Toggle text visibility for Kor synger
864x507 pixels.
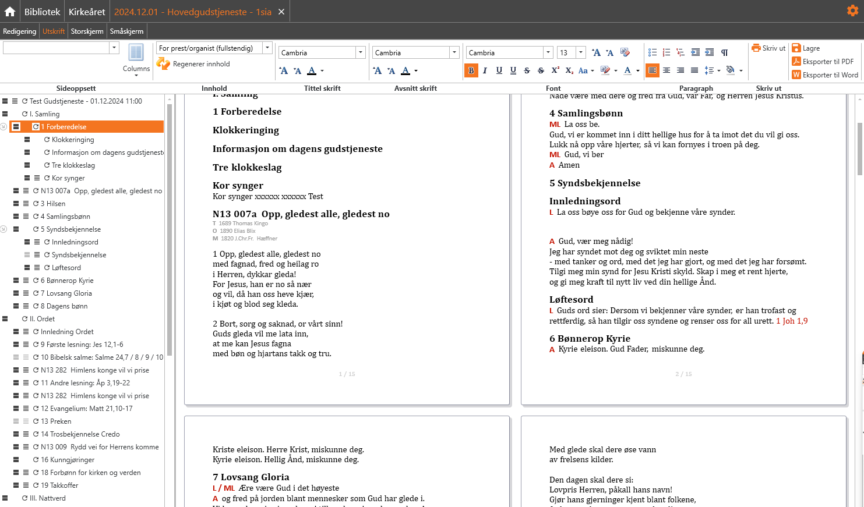click(x=37, y=178)
